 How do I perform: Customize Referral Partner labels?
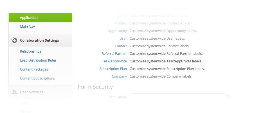(x=114, y=53)
